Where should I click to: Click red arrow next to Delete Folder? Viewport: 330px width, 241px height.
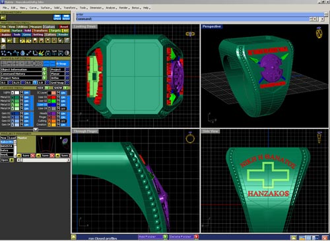click(x=196, y=237)
